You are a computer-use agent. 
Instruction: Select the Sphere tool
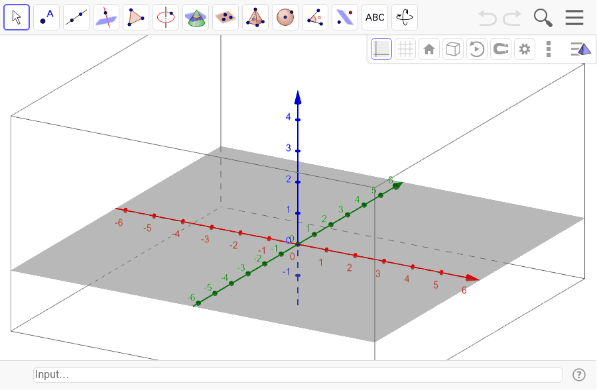click(285, 17)
